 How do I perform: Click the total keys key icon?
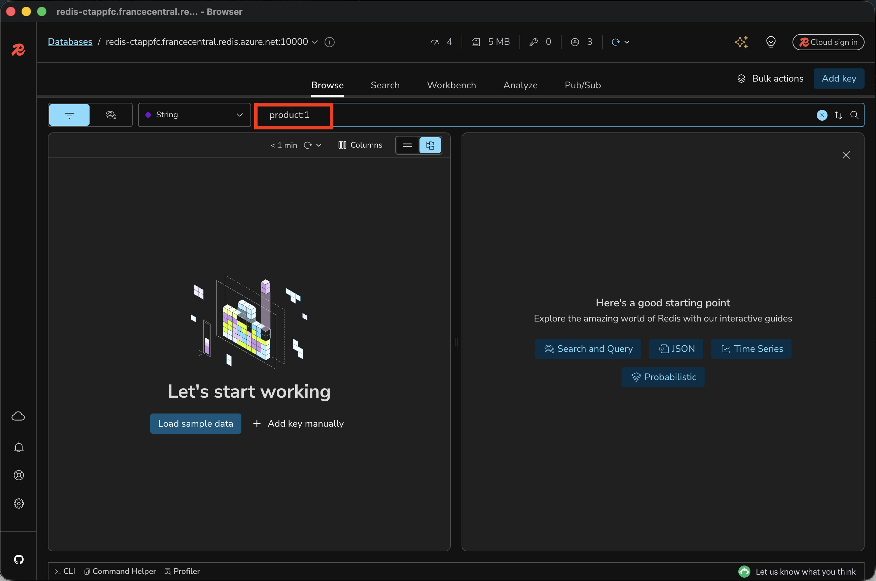(x=533, y=42)
